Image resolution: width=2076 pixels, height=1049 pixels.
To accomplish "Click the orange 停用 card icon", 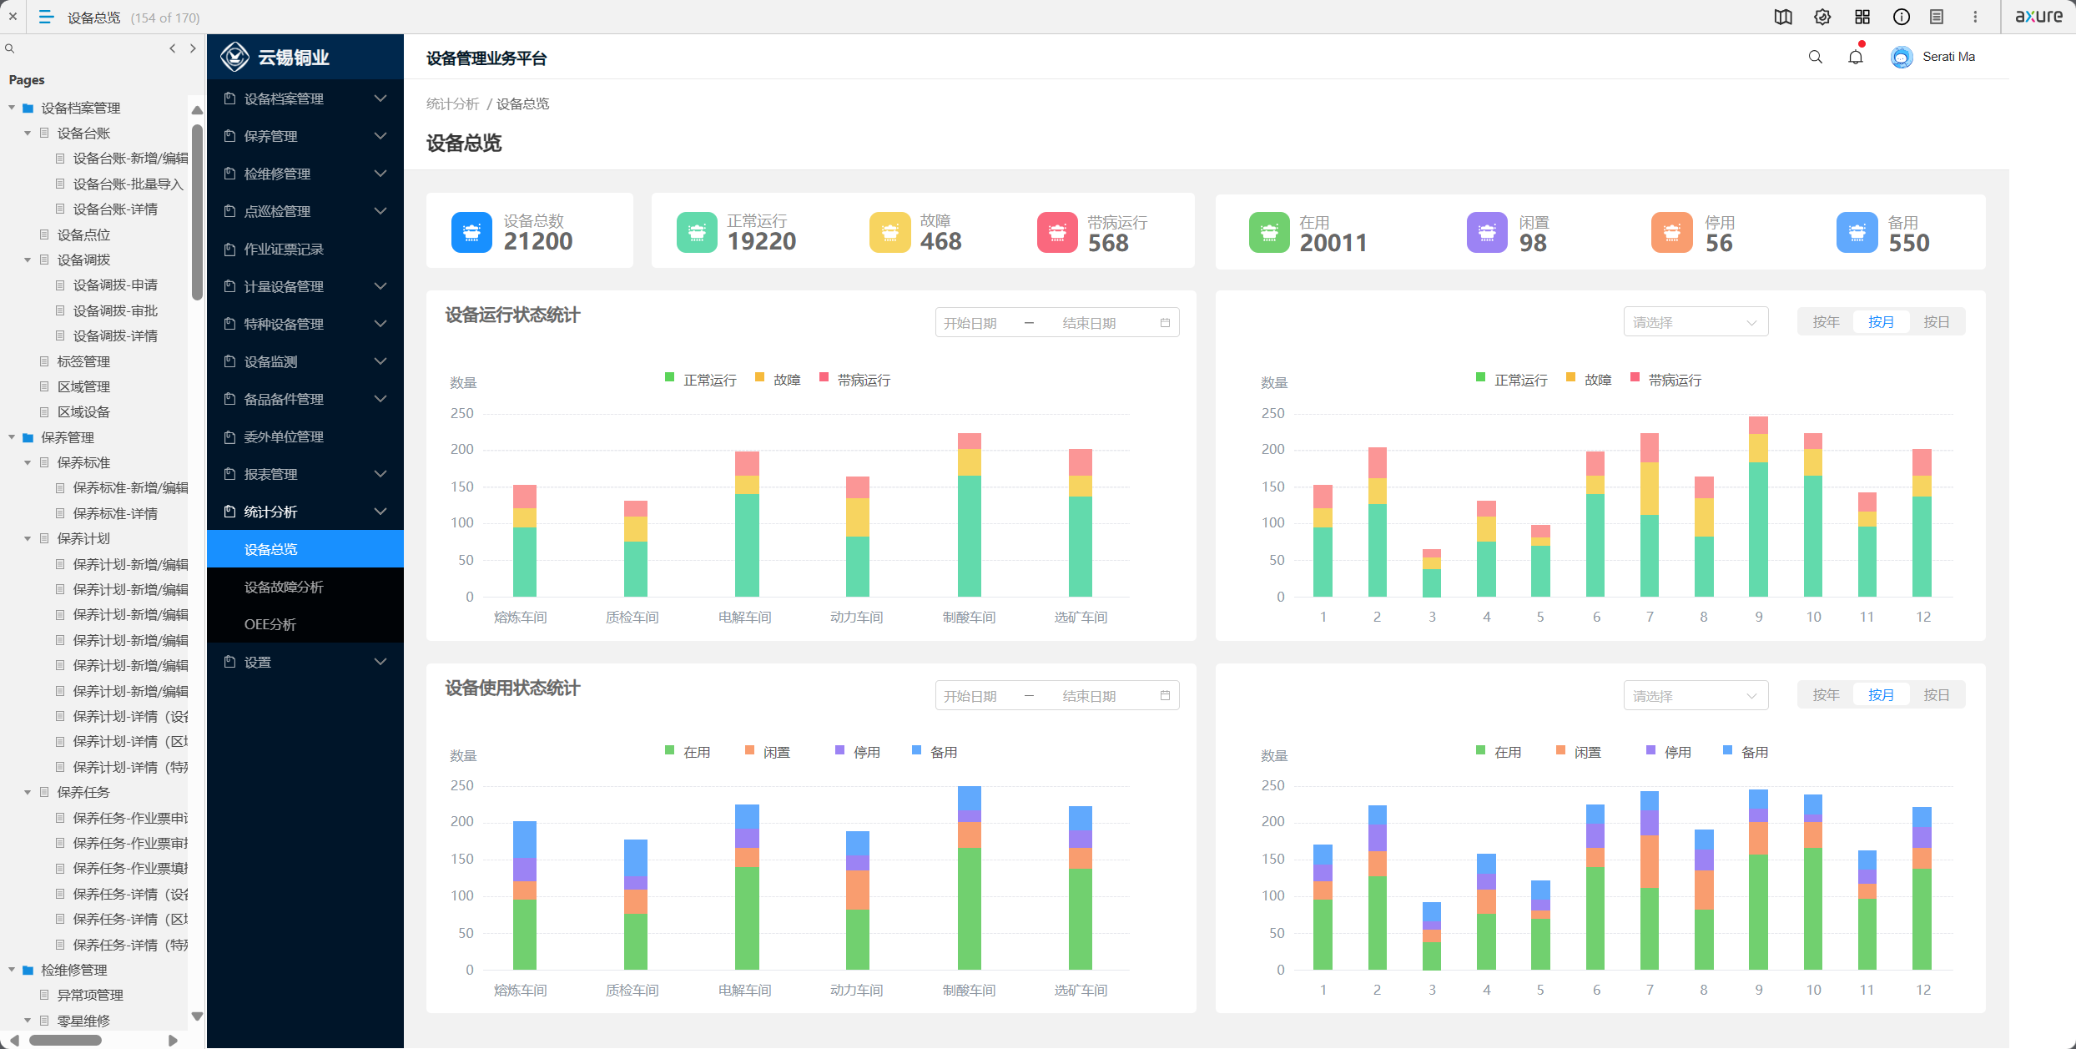I will pos(1671,232).
